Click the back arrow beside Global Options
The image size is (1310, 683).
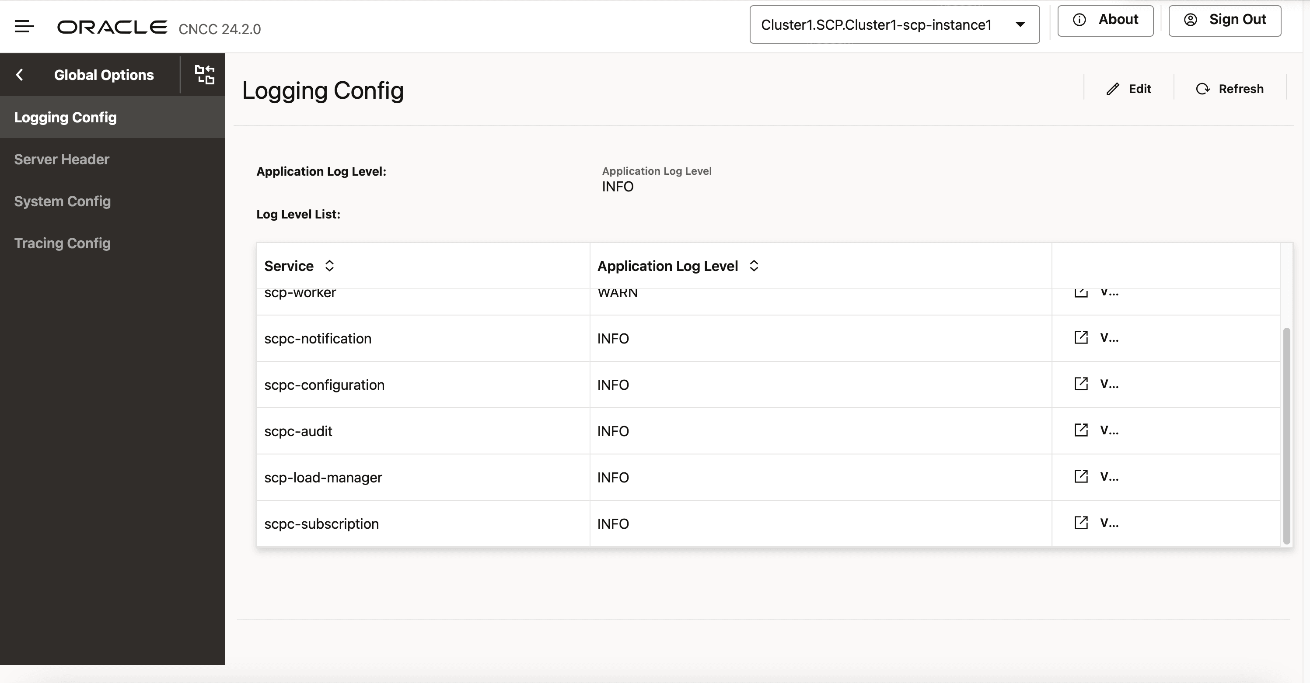point(19,74)
